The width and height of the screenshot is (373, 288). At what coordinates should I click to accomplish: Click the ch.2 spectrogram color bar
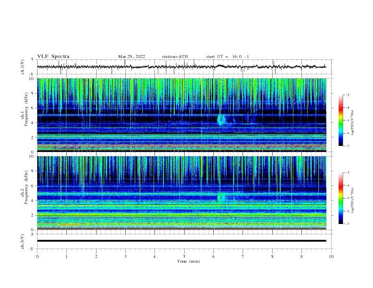341,198
